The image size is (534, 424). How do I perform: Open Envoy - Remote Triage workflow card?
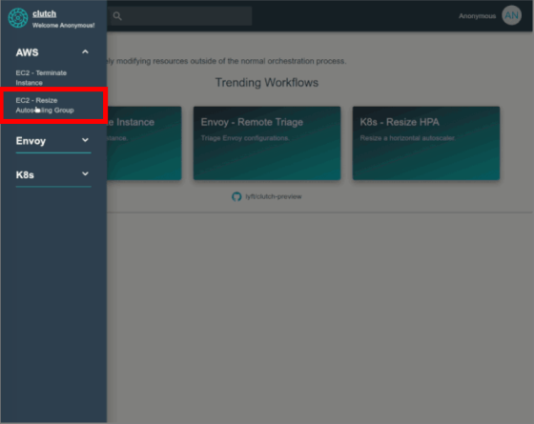[x=267, y=143]
